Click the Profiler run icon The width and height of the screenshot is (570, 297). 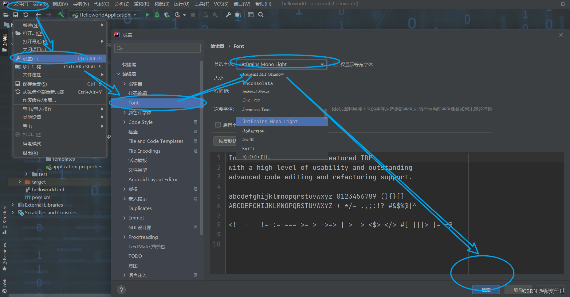(x=177, y=15)
